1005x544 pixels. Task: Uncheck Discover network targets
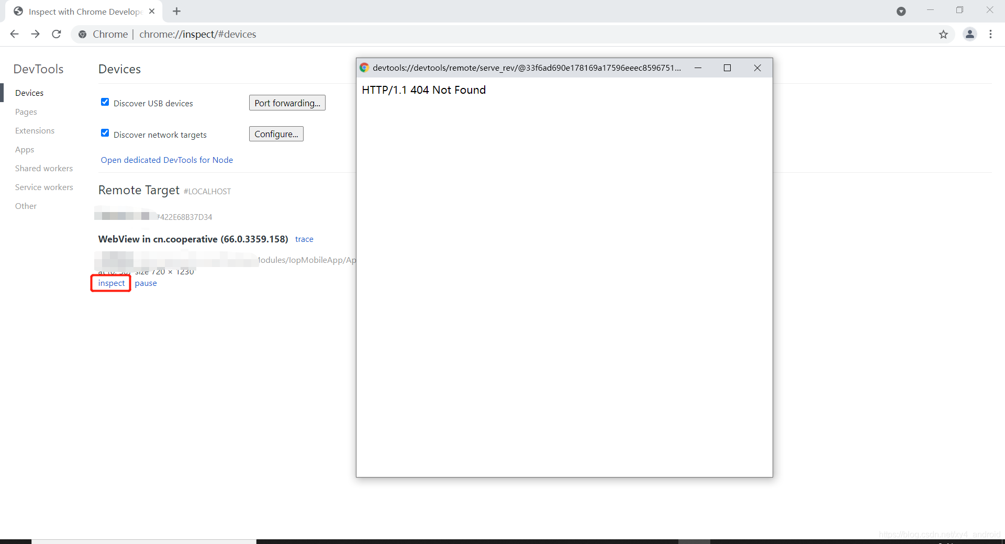point(105,132)
